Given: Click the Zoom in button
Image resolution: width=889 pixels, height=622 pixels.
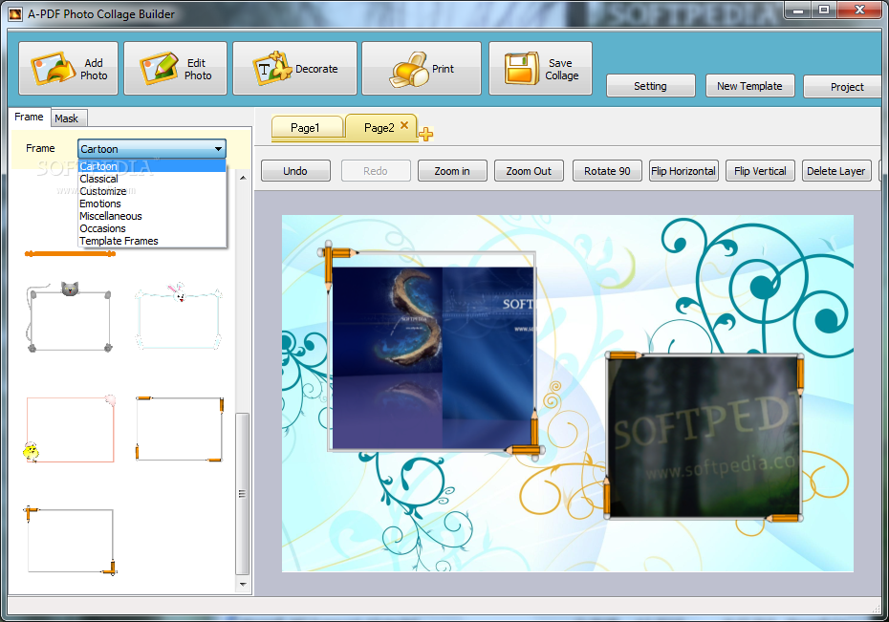Looking at the screenshot, I should [x=452, y=171].
